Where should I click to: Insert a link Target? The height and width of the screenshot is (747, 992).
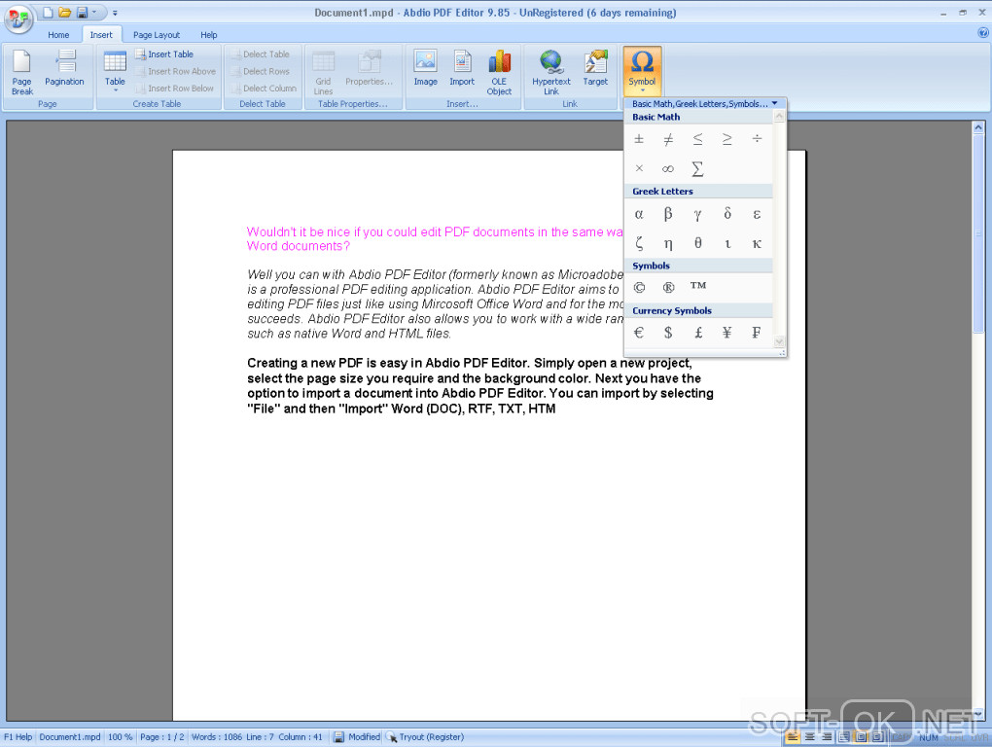tap(595, 68)
